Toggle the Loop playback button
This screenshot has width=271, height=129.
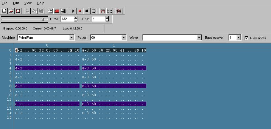click(x=94, y=11)
